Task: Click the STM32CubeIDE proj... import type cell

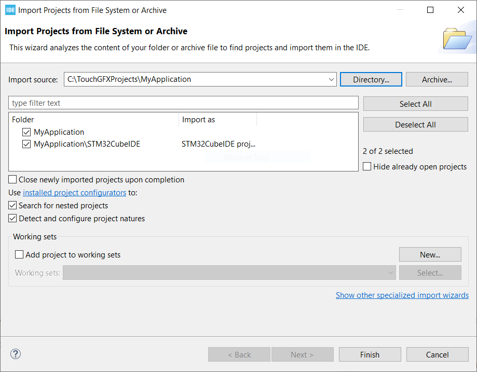Action: [x=219, y=144]
